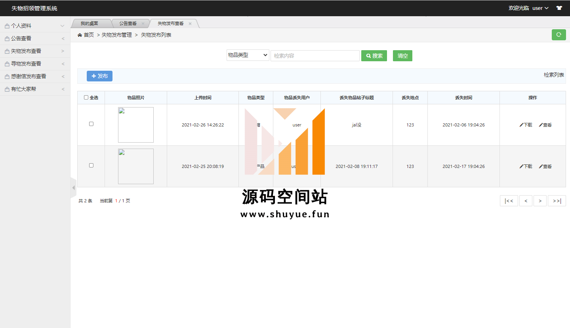The height and width of the screenshot is (328, 570).
Task: Click 失物发布列表 breadcrumb text
Action: [x=156, y=35]
